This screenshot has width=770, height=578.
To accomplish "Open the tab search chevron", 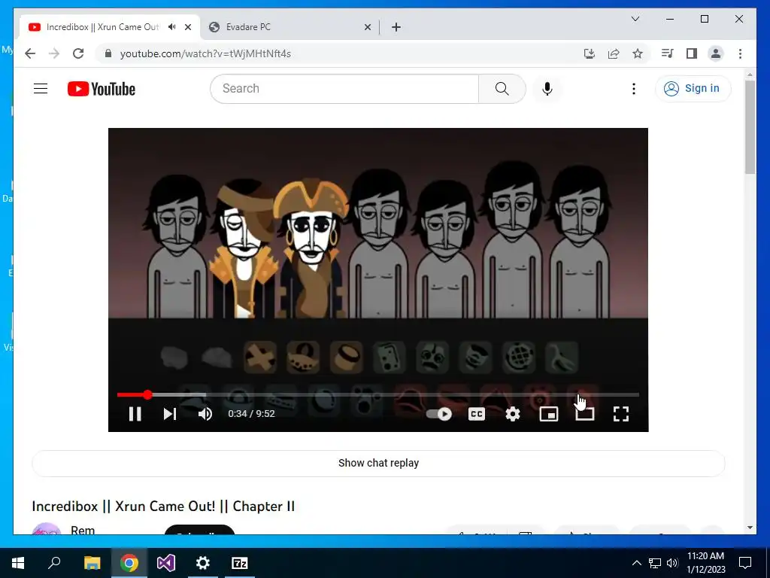I will coord(635,19).
